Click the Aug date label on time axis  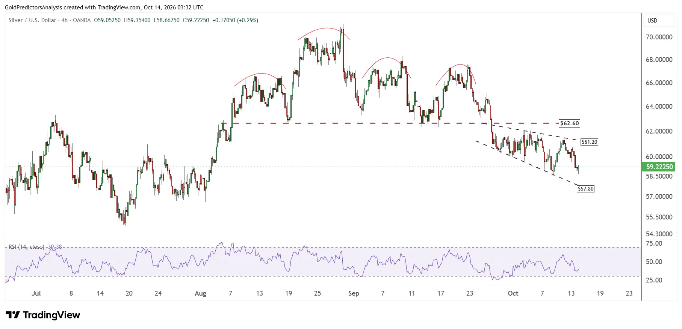[200, 294]
